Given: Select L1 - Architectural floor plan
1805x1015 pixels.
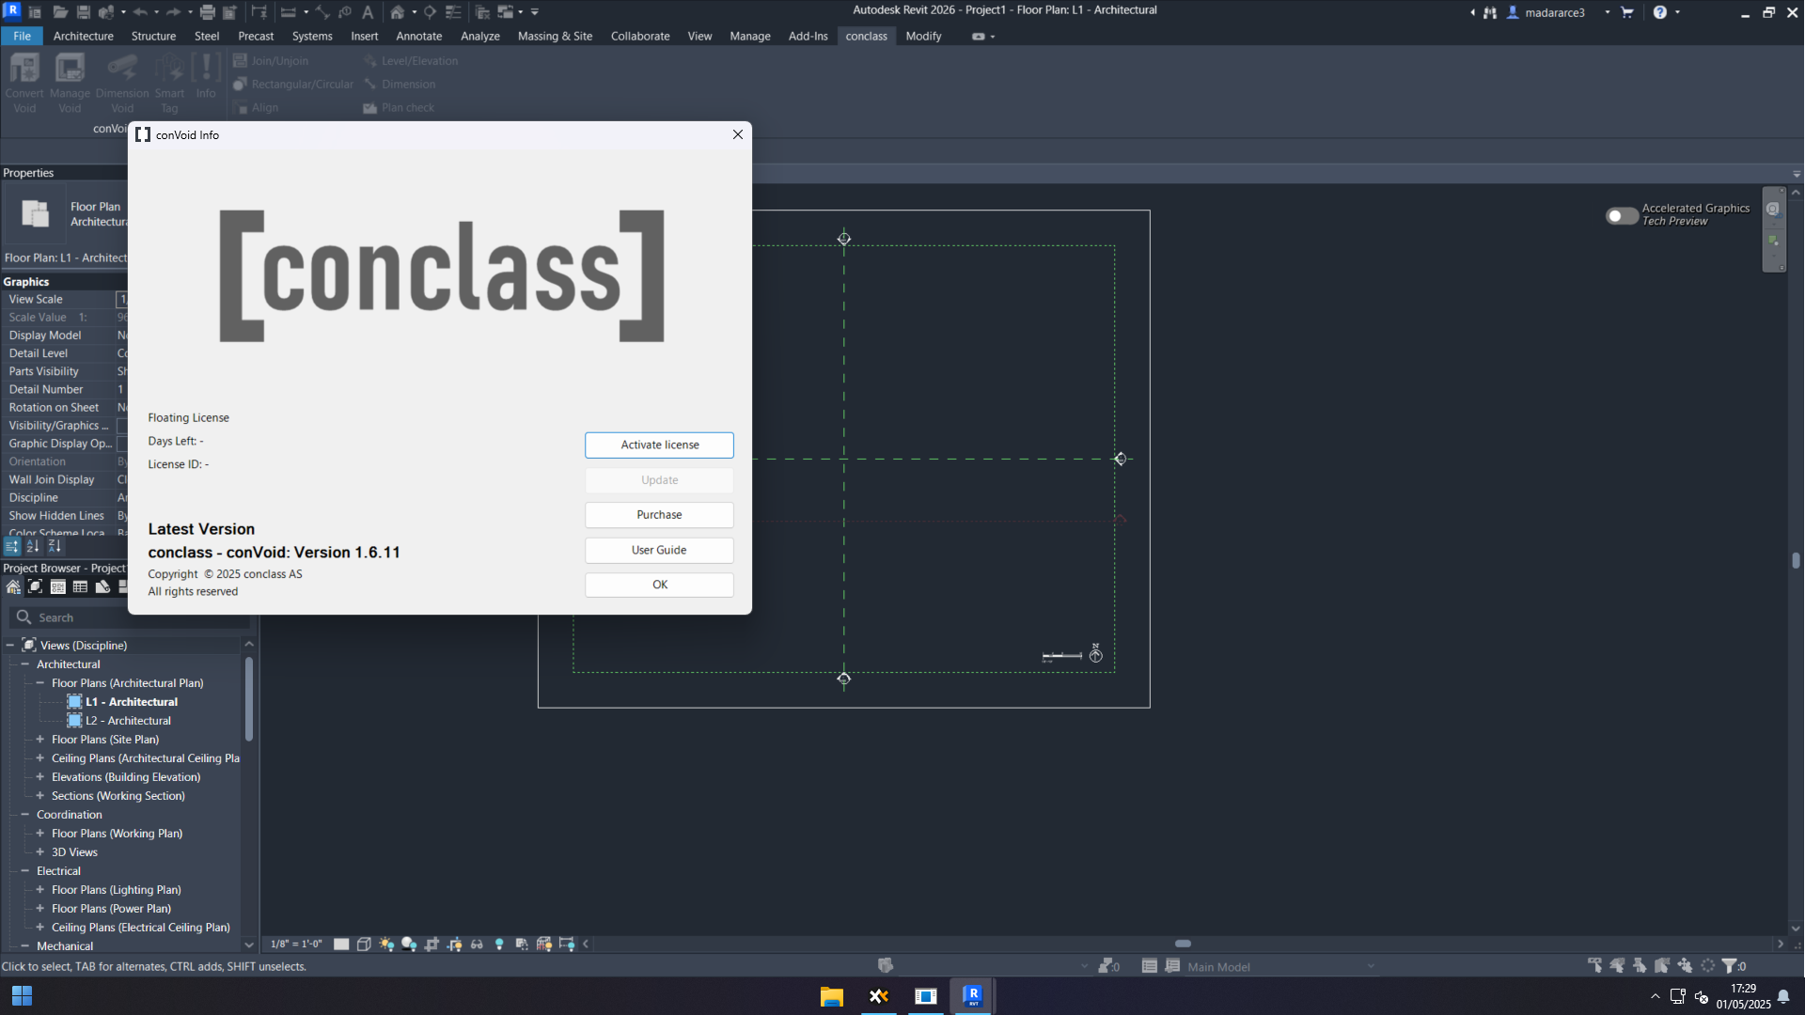Looking at the screenshot, I should 132,702.
